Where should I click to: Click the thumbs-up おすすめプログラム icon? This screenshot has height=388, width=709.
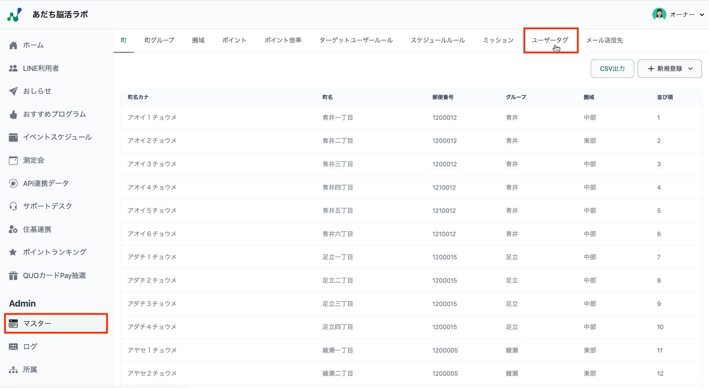(x=13, y=114)
